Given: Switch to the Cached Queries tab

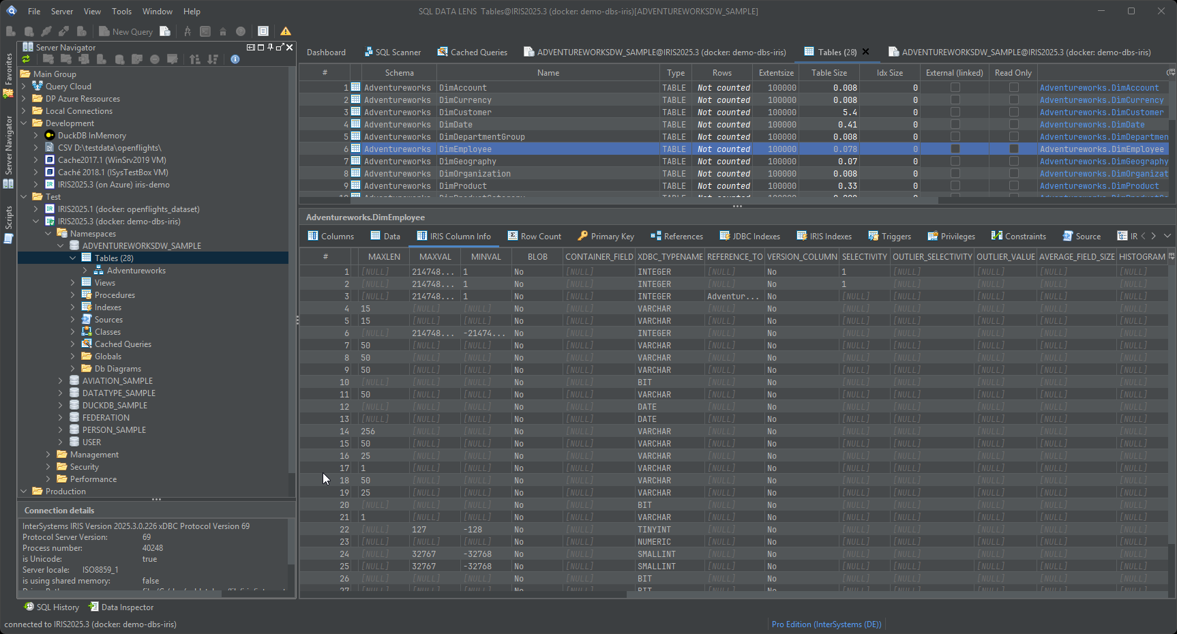Looking at the screenshot, I should click(x=473, y=52).
